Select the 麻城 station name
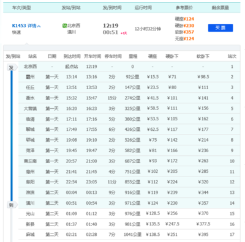The height and width of the screenshot is (242, 245). (30, 235)
